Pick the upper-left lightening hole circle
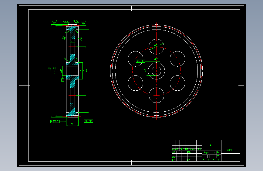263x171 pixels. (x=135, y=59)
